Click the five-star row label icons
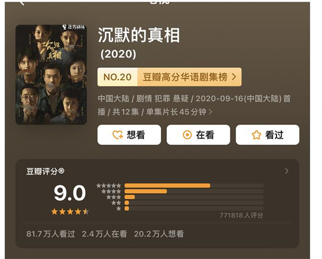 pyautogui.click(x=109, y=185)
